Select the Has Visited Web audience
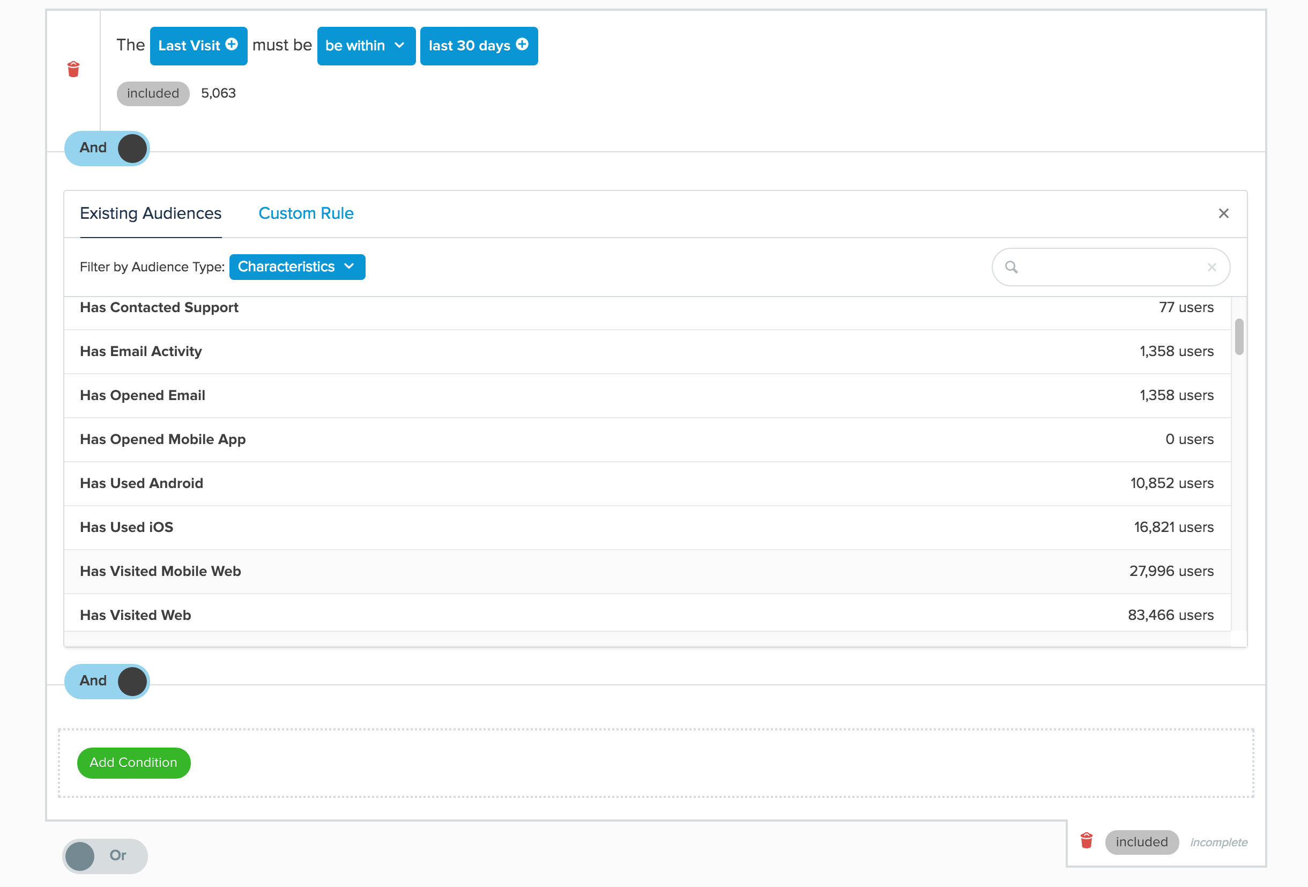This screenshot has width=1308, height=887. pos(647,613)
